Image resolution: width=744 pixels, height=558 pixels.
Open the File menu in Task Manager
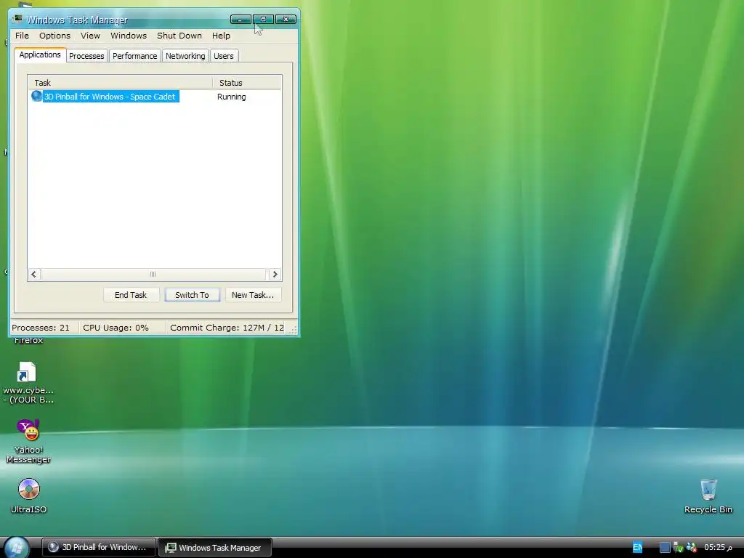[22, 36]
